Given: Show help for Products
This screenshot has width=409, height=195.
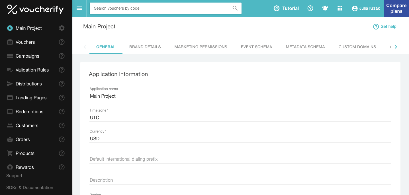Looking at the screenshot, I should (62, 153).
